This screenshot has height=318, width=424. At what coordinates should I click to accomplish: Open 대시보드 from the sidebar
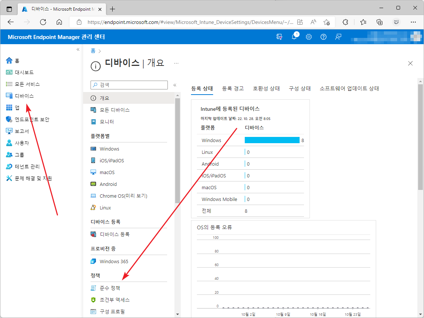20,72
